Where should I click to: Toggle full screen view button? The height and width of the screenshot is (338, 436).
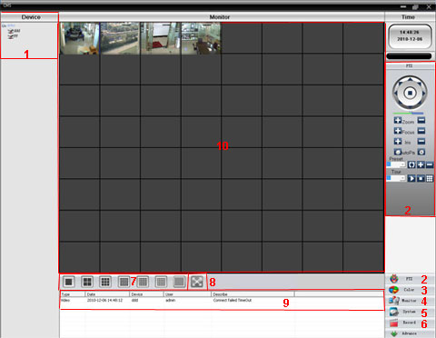click(197, 282)
